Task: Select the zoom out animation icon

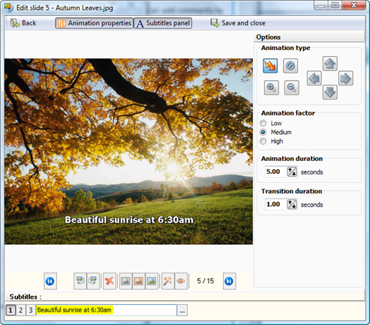Action: (291, 88)
